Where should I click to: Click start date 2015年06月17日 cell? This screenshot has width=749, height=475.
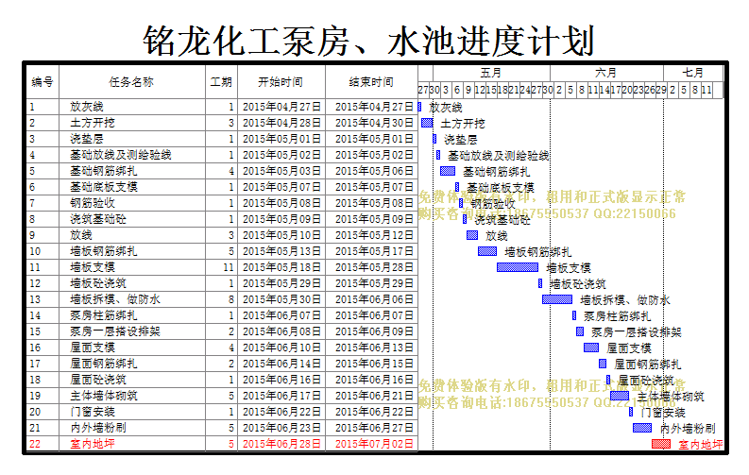tap(281, 396)
